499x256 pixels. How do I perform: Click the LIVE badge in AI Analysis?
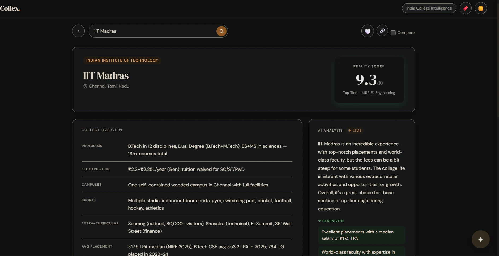(x=355, y=131)
